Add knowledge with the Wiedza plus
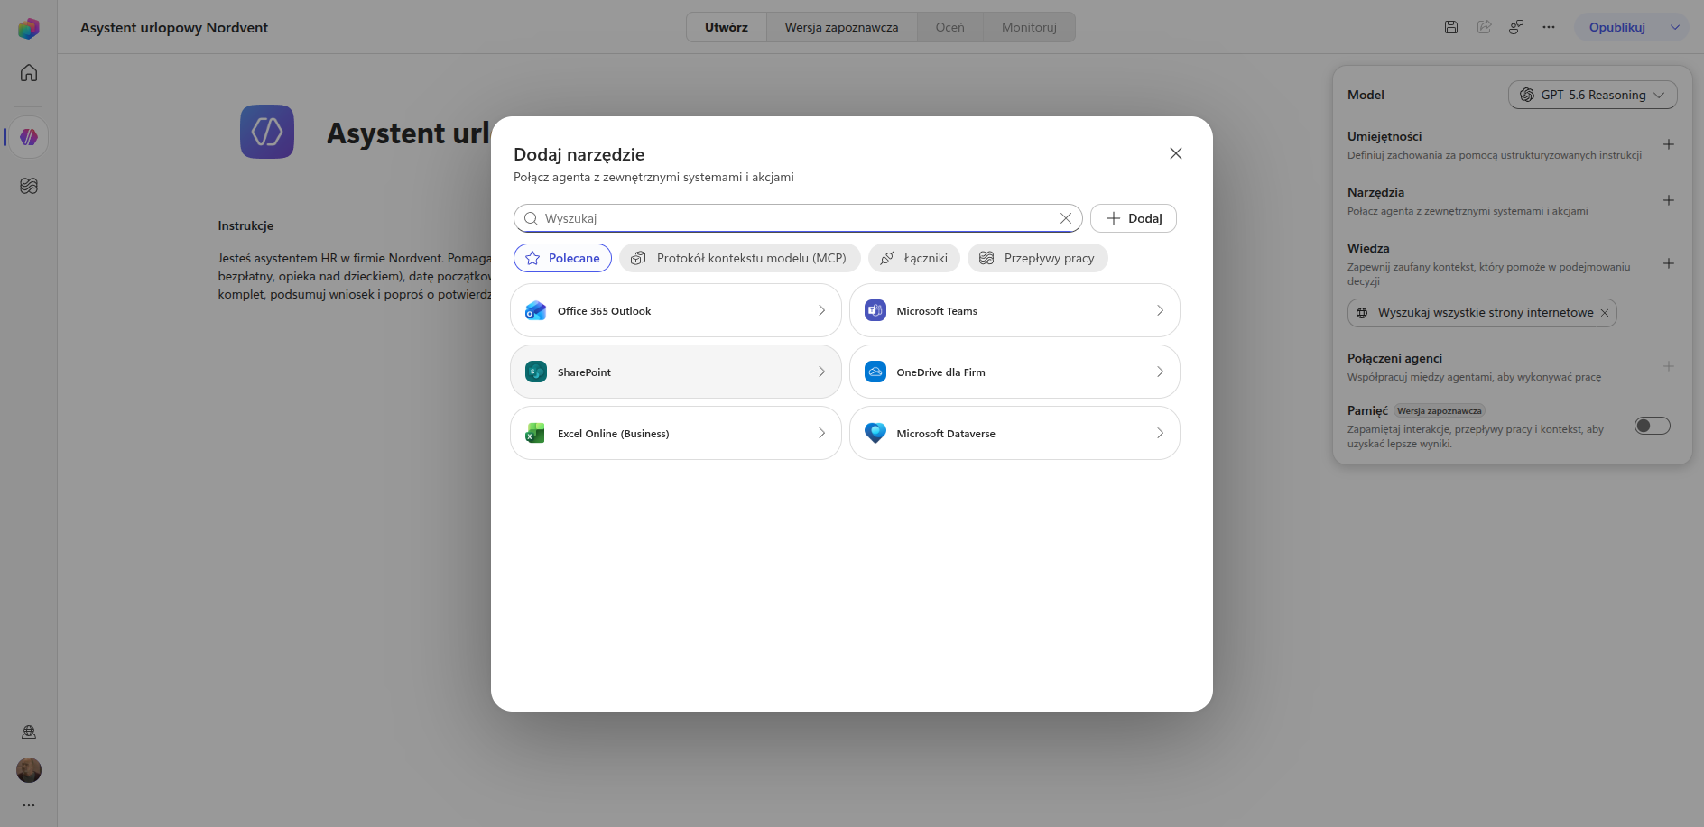This screenshot has height=827, width=1704. 1669,263
